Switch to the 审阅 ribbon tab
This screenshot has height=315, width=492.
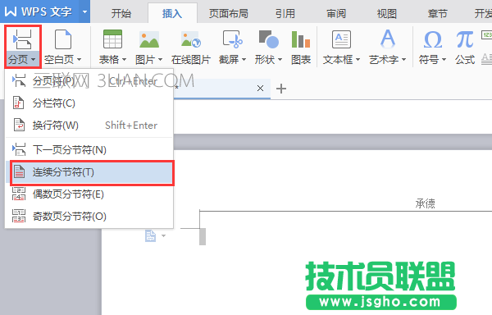(336, 13)
